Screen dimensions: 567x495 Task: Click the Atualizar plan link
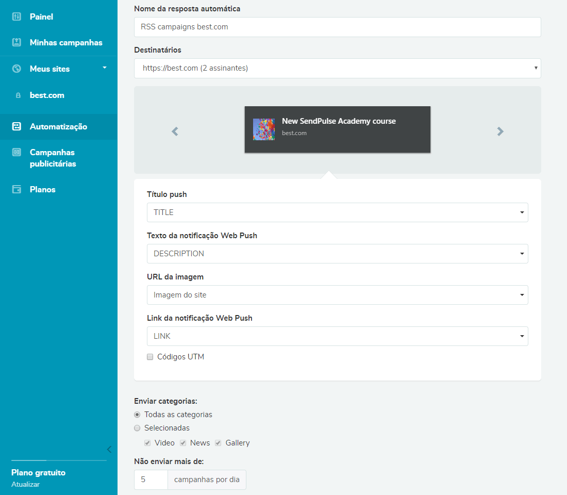pyautogui.click(x=25, y=485)
